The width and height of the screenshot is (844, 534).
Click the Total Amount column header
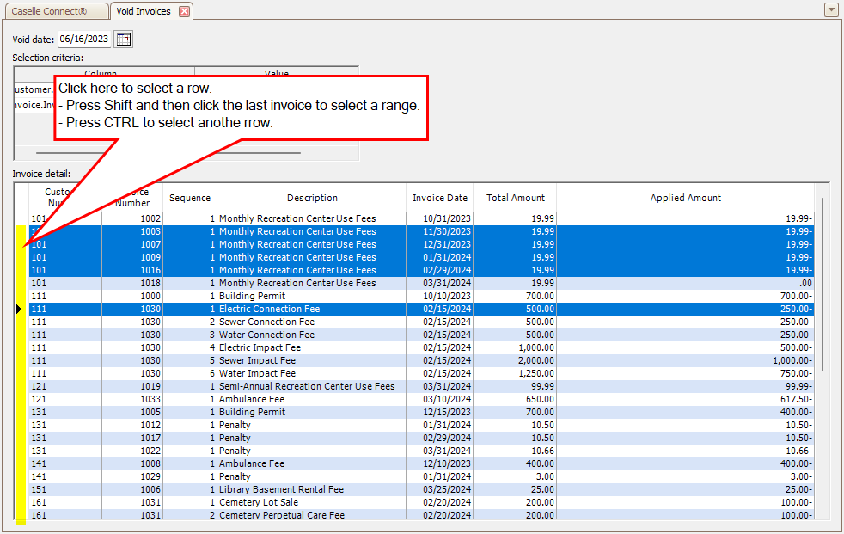[x=515, y=198]
